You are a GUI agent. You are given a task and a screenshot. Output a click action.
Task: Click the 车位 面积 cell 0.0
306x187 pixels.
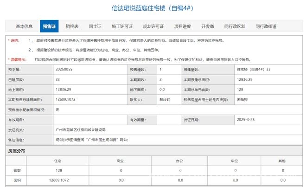tap(236, 180)
